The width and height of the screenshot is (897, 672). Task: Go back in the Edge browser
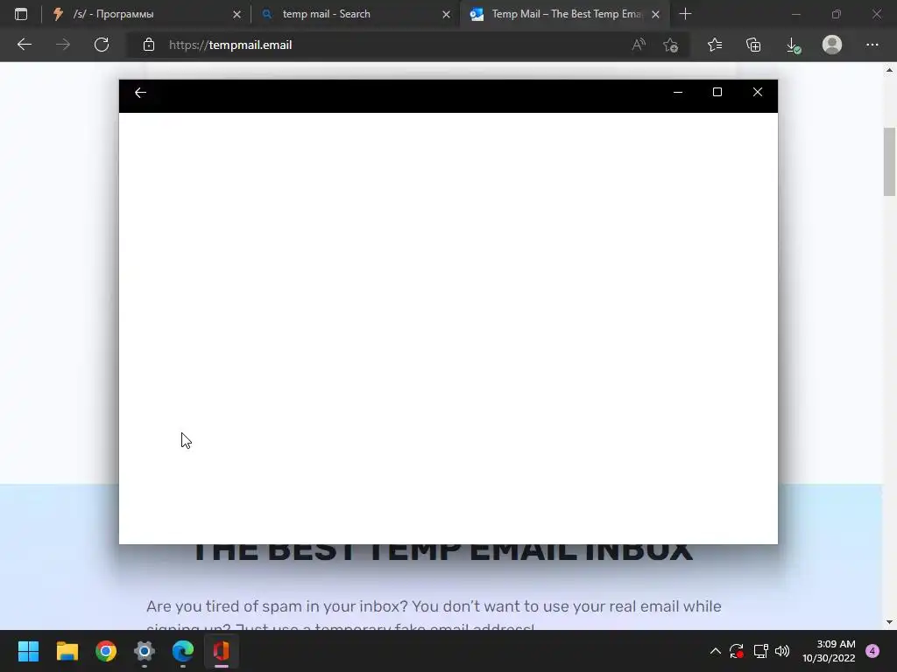[24, 45]
